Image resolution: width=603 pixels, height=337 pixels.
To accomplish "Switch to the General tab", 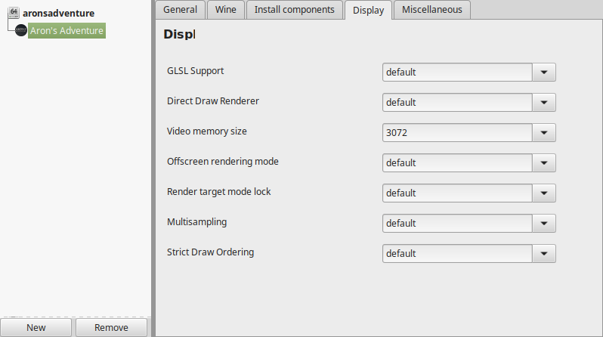I will pos(181,10).
